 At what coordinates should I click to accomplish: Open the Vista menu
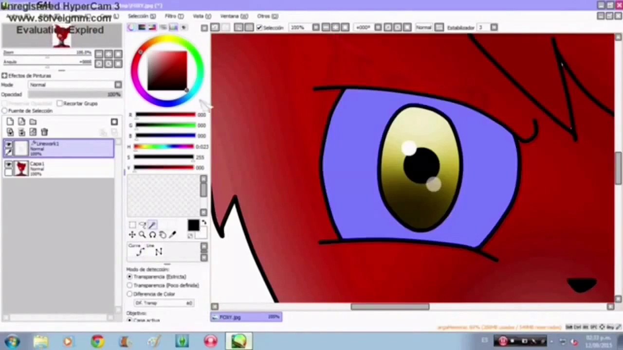point(202,17)
